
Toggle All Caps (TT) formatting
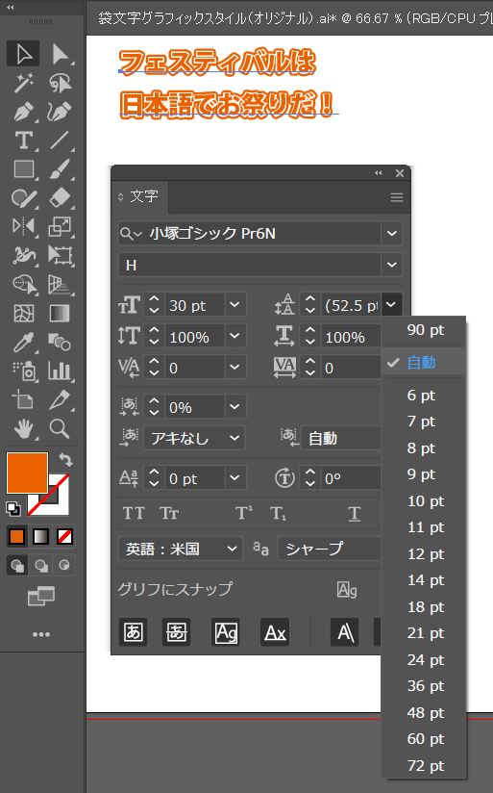coord(134,513)
